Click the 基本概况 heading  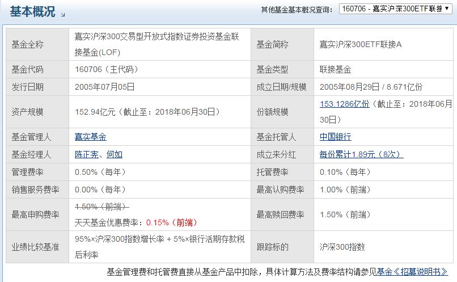32,12
